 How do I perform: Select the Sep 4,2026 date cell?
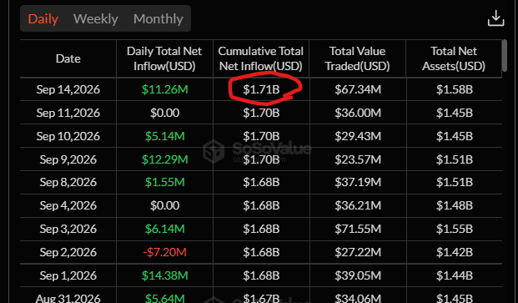pos(68,205)
